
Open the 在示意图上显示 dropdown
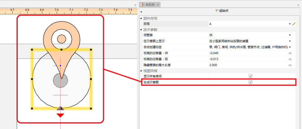coord(290,41)
